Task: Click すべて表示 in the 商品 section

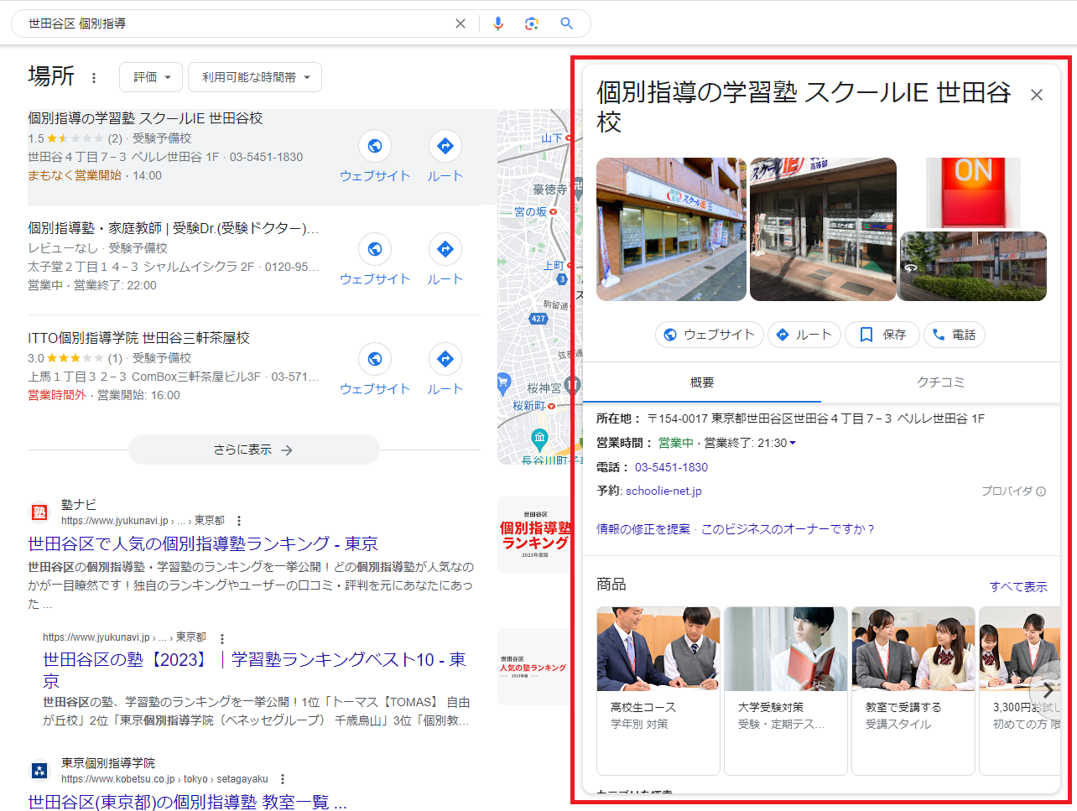Action: click(1018, 586)
